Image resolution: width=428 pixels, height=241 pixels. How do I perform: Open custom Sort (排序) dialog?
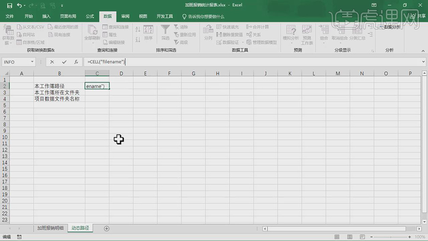[x=148, y=33]
